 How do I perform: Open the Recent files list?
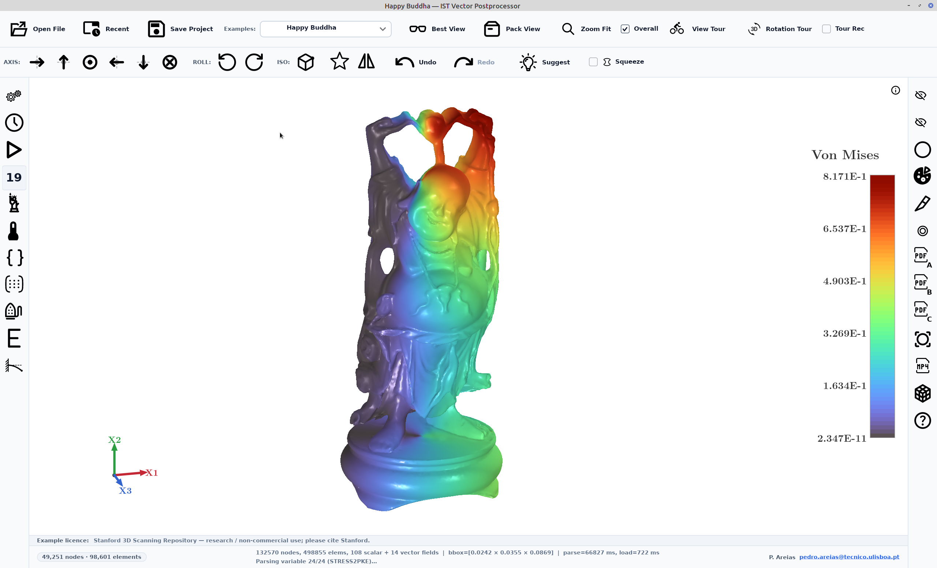(106, 29)
